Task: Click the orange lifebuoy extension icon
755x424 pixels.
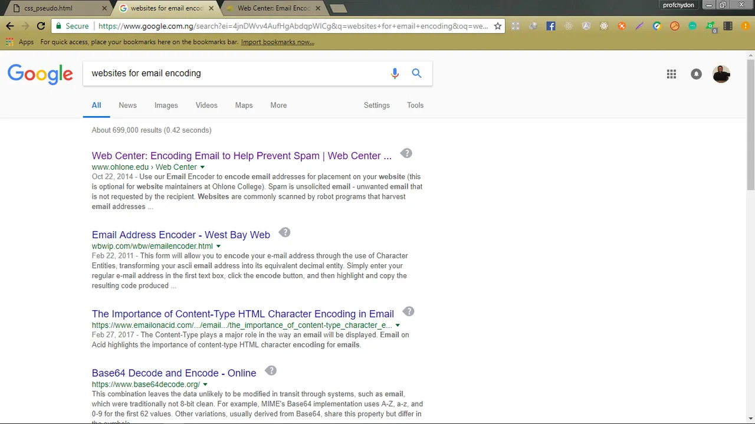Action: pyautogui.click(x=622, y=26)
